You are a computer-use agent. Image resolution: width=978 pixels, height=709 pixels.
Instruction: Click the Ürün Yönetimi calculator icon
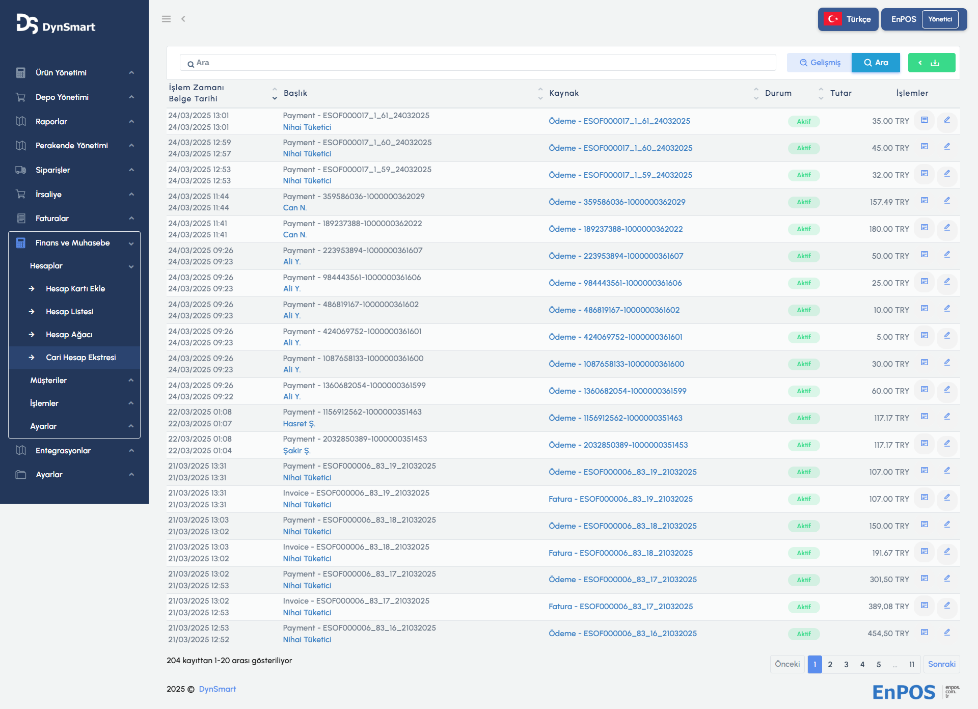tap(21, 73)
